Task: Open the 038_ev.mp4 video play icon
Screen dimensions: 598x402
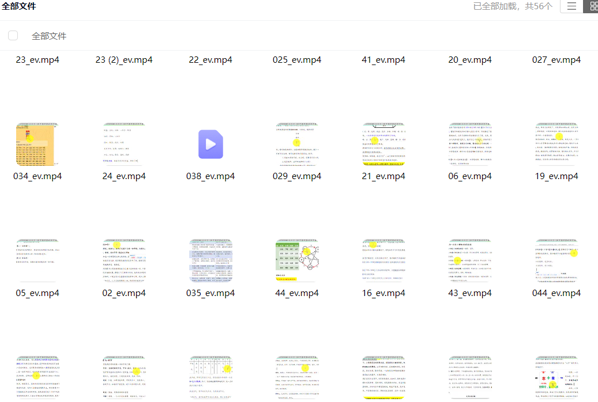Action: click(x=210, y=144)
